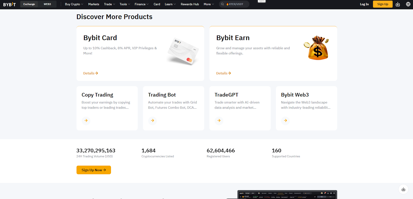
Task: Expand the Finance dropdown menu
Action: [x=141, y=4]
